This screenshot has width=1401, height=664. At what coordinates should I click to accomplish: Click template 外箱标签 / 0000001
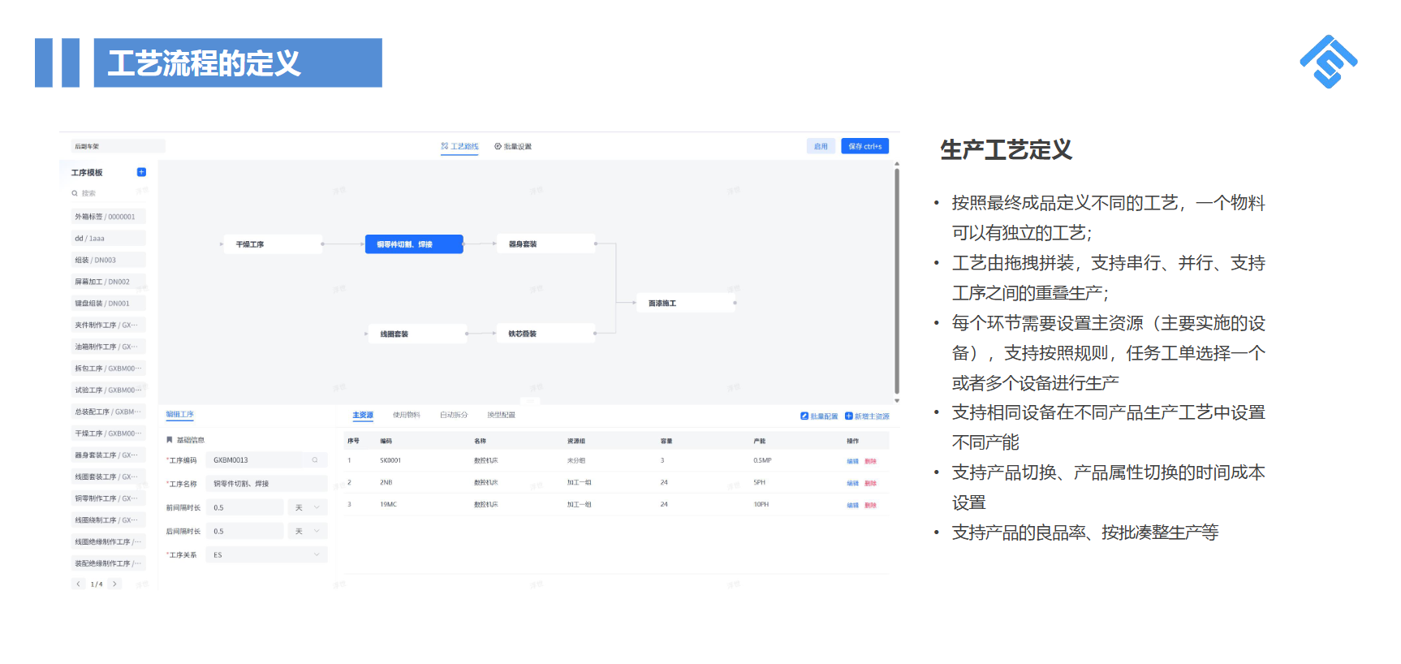(108, 217)
